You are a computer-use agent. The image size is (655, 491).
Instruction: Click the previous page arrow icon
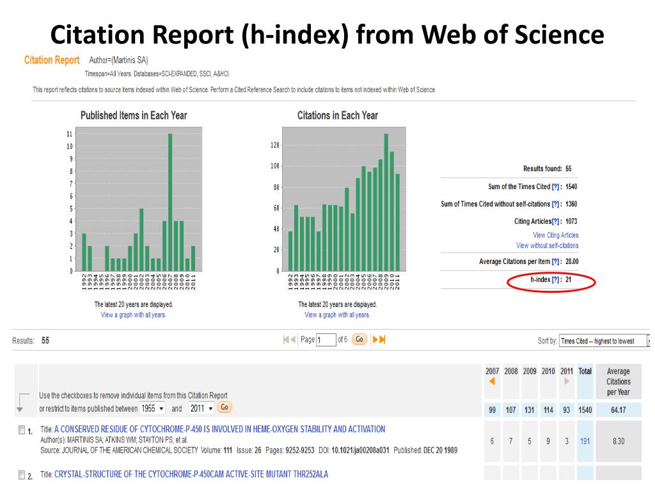(293, 340)
